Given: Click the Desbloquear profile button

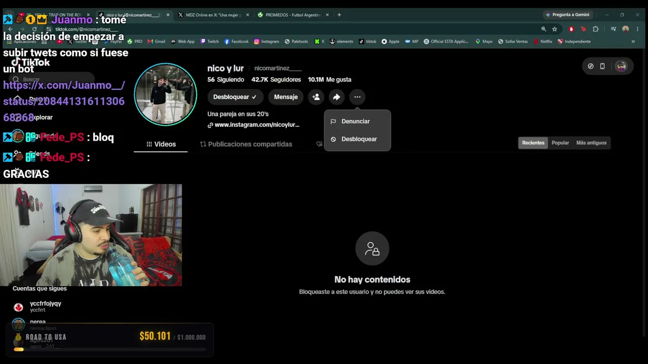Looking at the screenshot, I should [x=235, y=97].
